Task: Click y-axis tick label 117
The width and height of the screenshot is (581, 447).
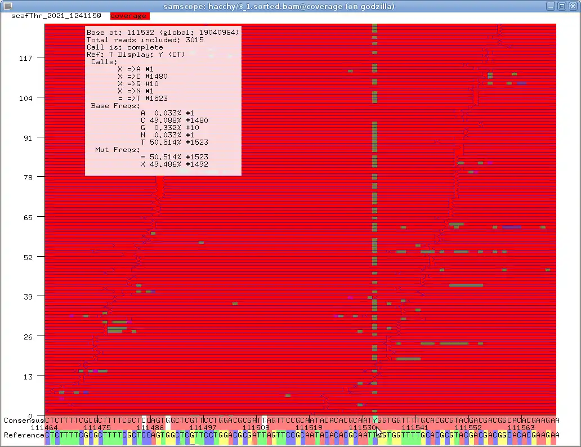Action: click(x=25, y=58)
